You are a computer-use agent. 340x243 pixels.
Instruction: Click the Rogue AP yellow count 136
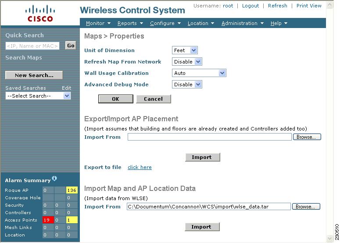(x=72, y=190)
